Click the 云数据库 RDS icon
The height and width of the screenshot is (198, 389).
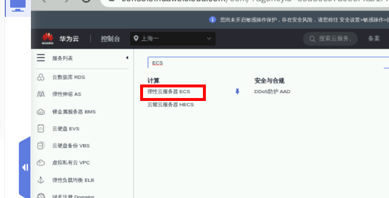point(41,77)
